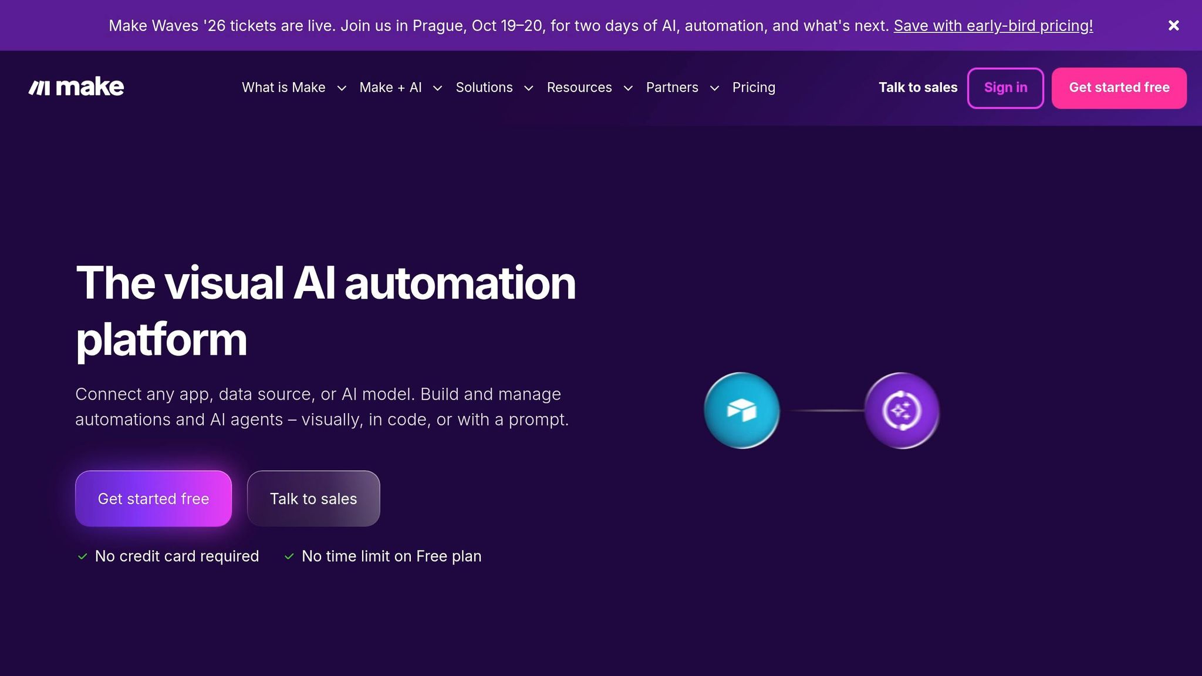Click the blue Airtable module icon
1202x676 pixels.
pos(742,410)
